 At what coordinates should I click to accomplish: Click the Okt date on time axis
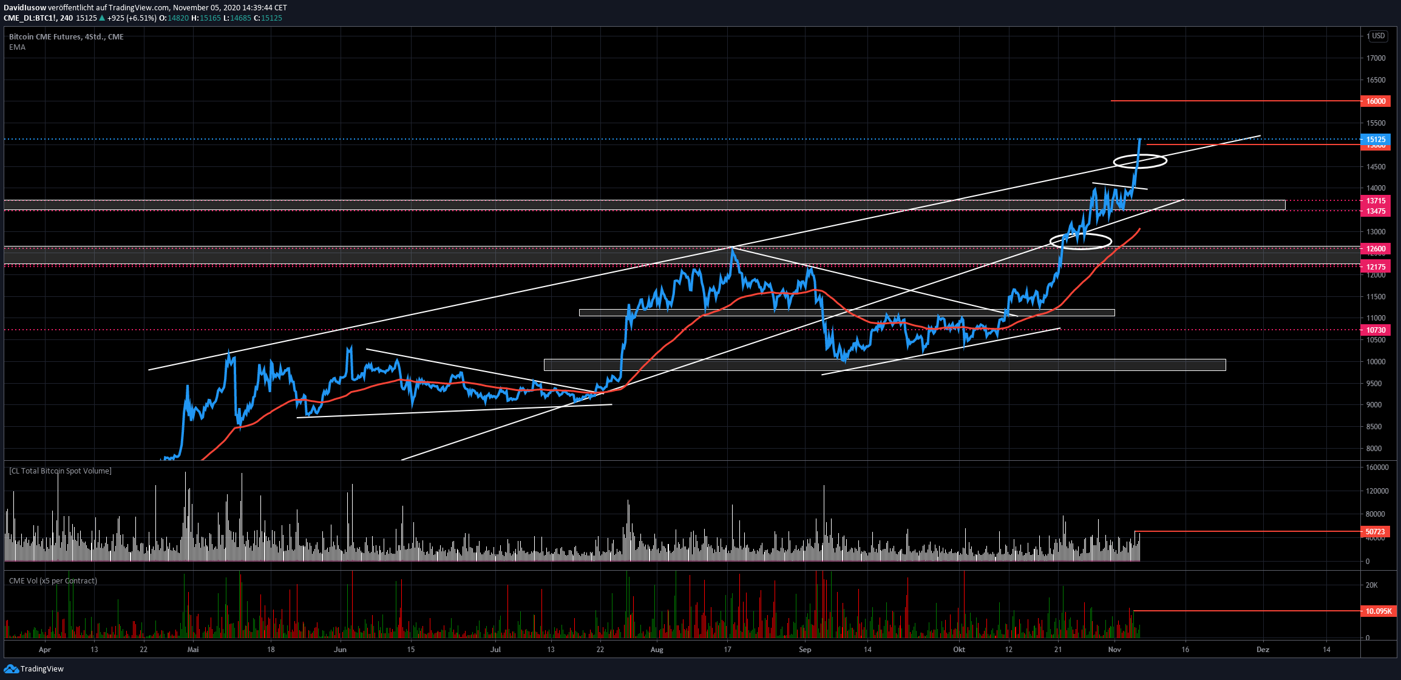point(959,649)
